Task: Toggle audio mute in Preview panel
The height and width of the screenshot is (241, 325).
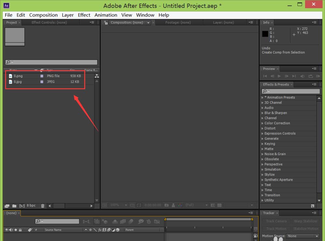Action: click(302, 76)
